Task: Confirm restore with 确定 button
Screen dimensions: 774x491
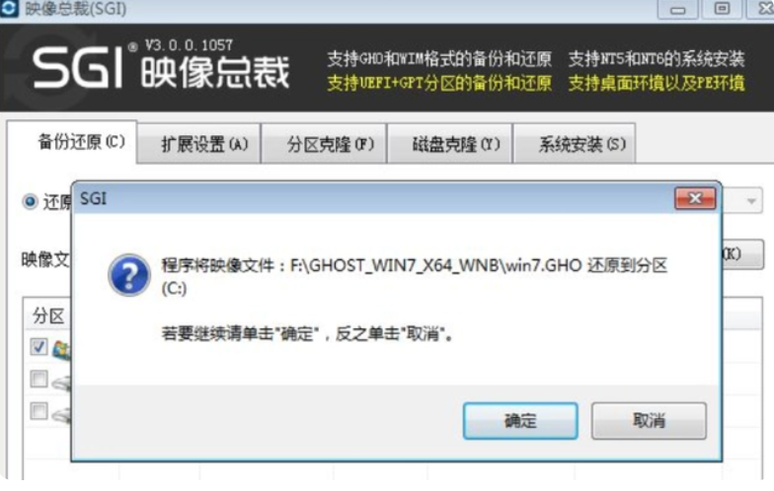Action: tap(520, 420)
